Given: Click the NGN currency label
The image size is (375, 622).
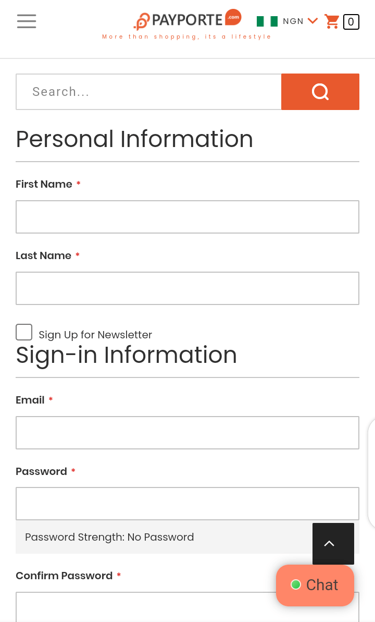Looking at the screenshot, I should [x=293, y=21].
